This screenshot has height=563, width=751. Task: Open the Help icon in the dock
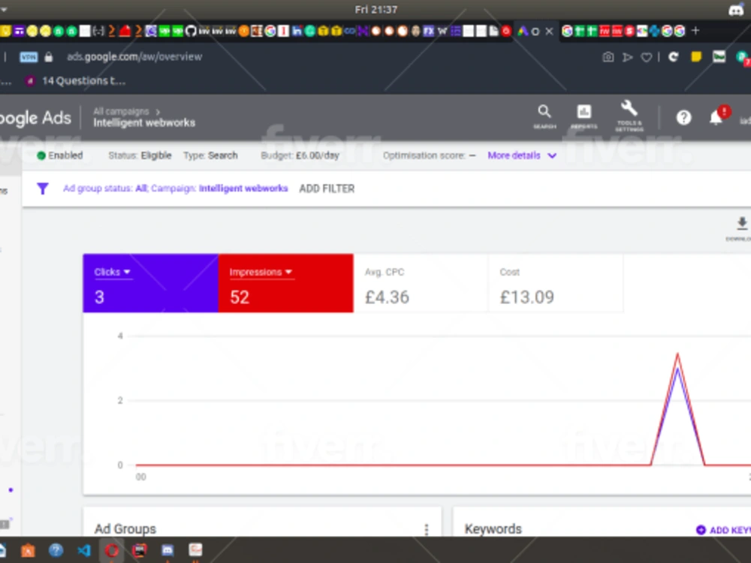click(x=56, y=550)
